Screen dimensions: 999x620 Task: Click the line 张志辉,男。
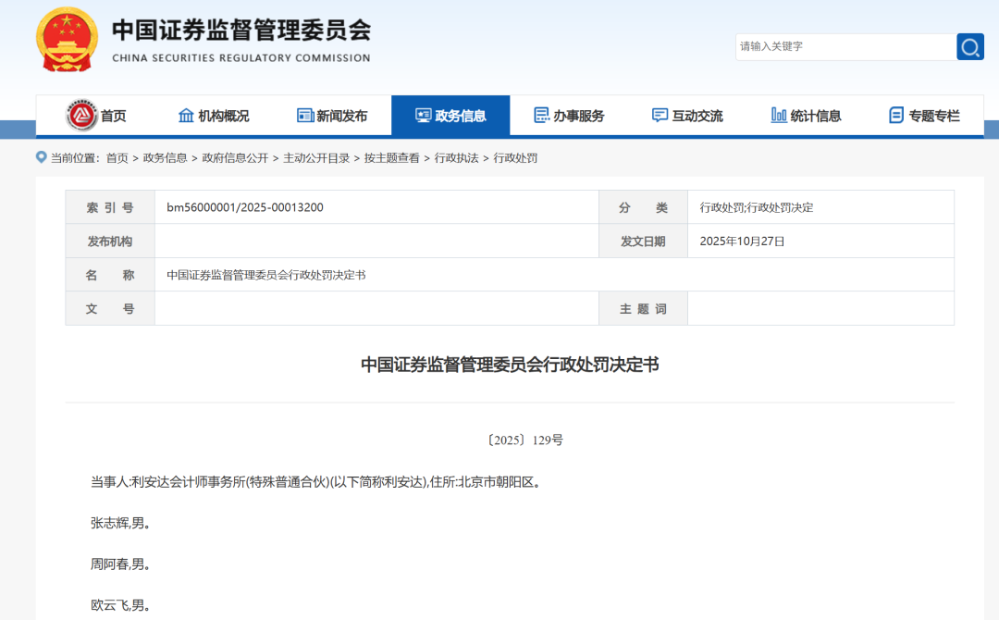pos(120,523)
